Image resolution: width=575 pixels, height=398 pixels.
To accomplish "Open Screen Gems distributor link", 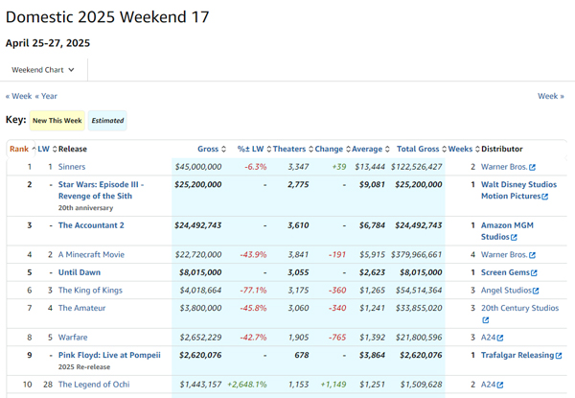I will (505, 272).
